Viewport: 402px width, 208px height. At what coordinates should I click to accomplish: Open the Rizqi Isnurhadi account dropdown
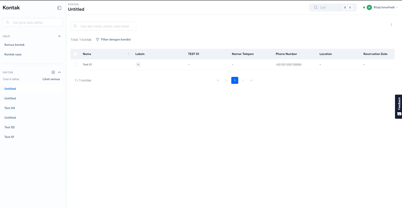(385, 8)
